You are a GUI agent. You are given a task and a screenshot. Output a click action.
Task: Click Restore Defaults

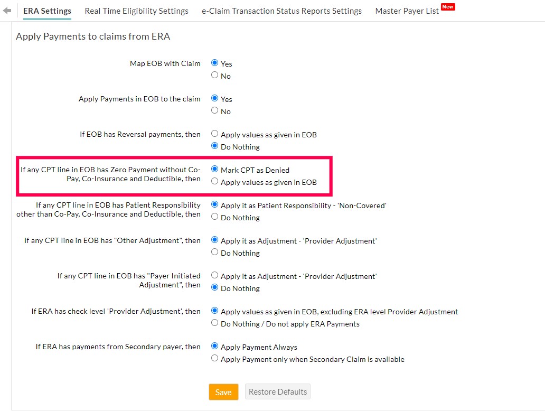click(277, 392)
